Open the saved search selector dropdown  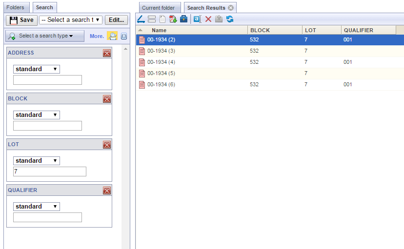pyautogui.click(x=71, y=20)
